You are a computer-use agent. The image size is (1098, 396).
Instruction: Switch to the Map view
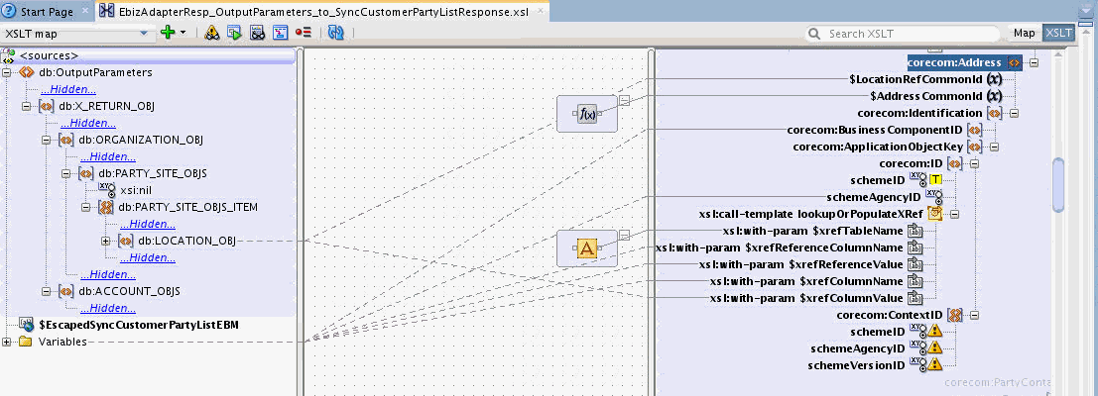[1024, 33]
